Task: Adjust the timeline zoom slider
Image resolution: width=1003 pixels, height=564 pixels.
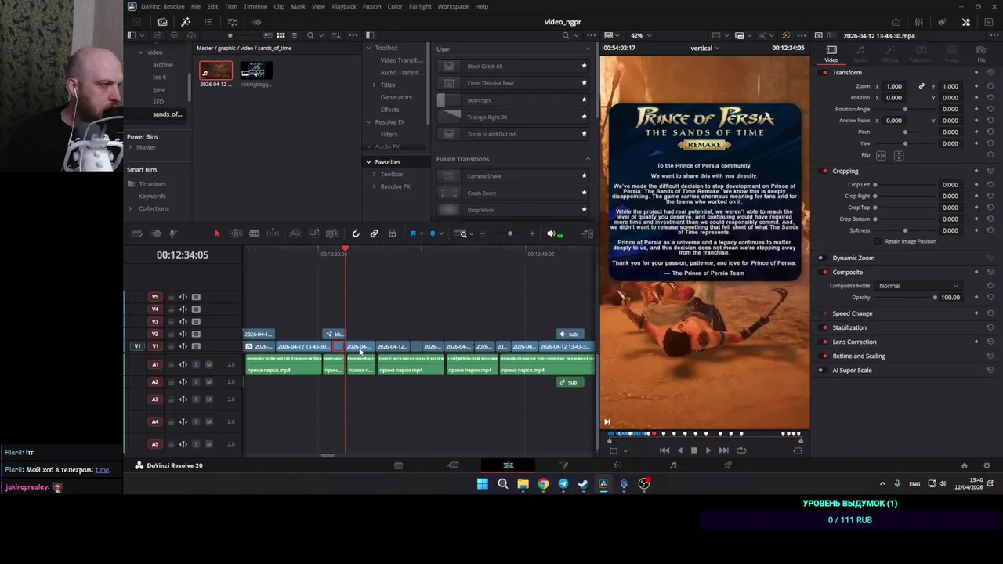Action: pos(509,233)
